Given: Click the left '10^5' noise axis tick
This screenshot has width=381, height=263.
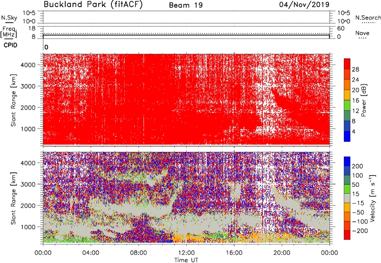Looking at the screenshot, I should coord(29,13).
